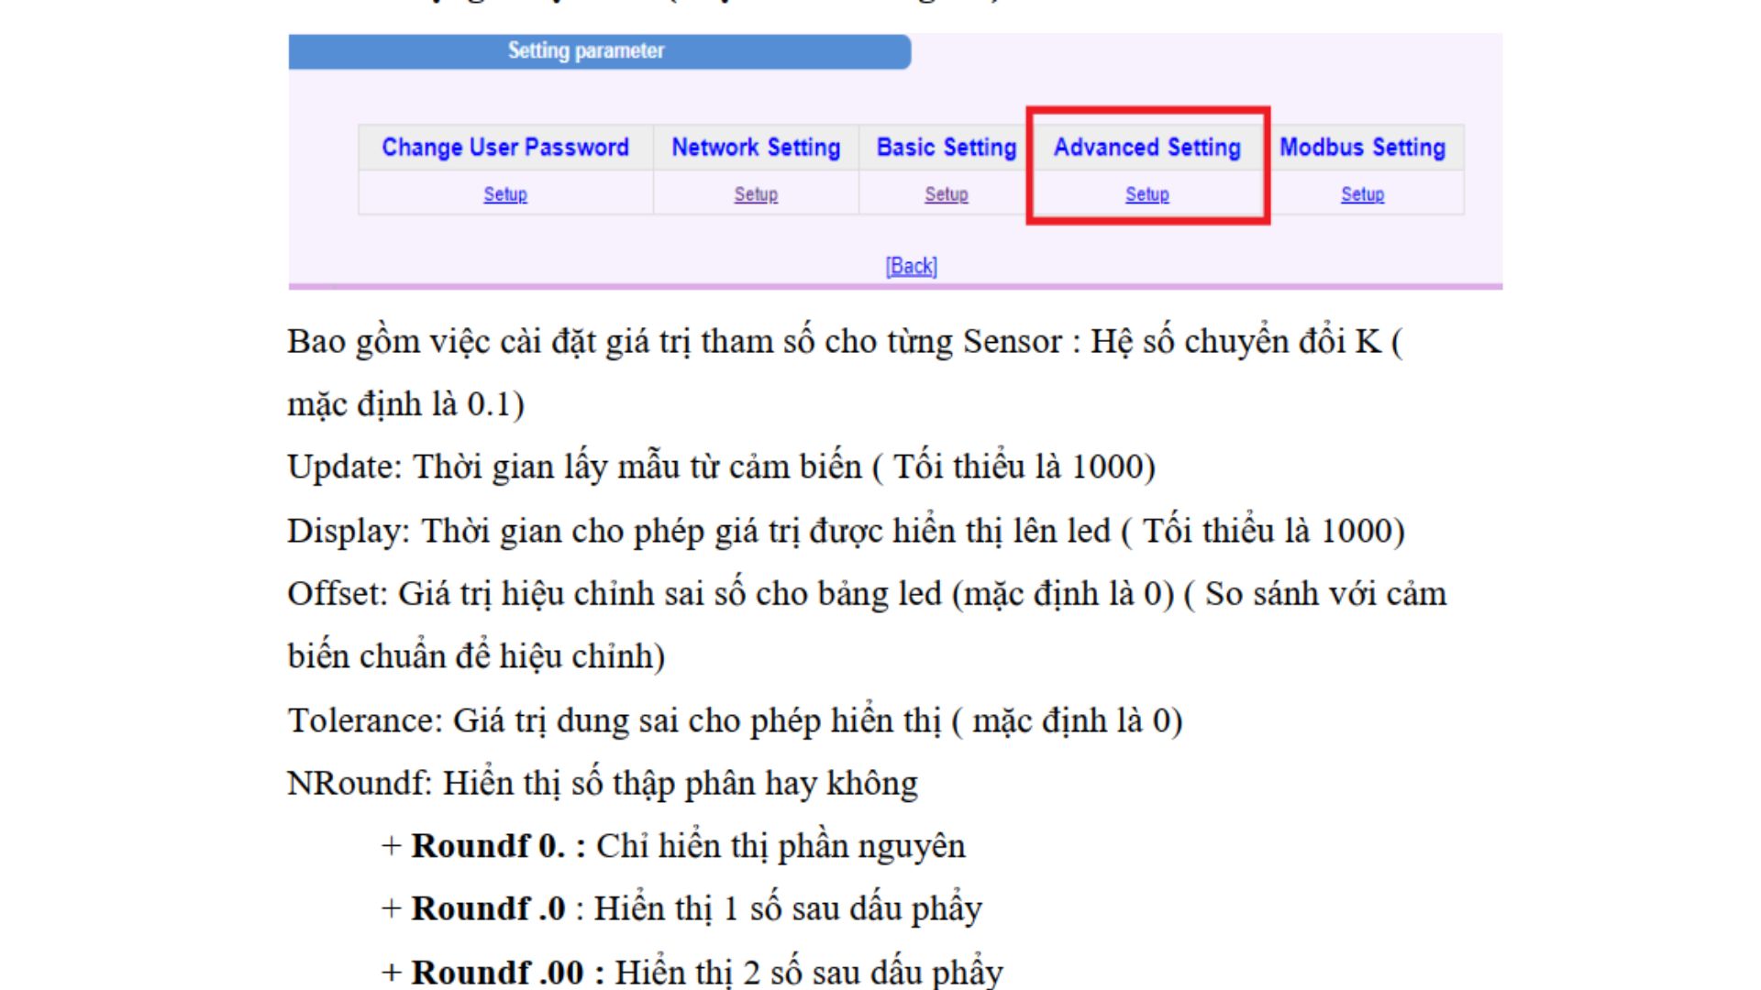Select the Basic Setting heading
The width and height of the screenshot is (1761, 990).
(x=946, y=148)
